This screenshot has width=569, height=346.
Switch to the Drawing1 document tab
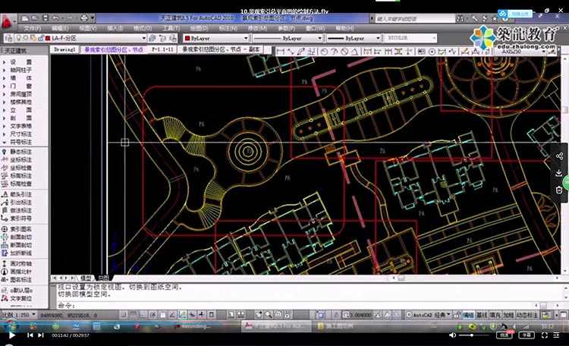pyautogui.click(x=65, y=49)
